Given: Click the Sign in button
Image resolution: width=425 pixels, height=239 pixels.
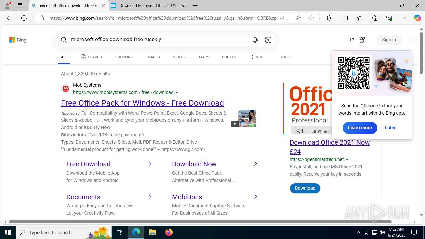Looking at the screenshot, I should click(x=389, y=40).
